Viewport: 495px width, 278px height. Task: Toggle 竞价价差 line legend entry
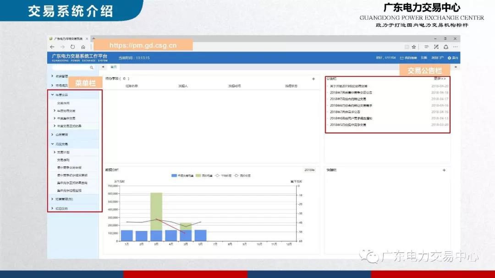click(x=242, y=176)
